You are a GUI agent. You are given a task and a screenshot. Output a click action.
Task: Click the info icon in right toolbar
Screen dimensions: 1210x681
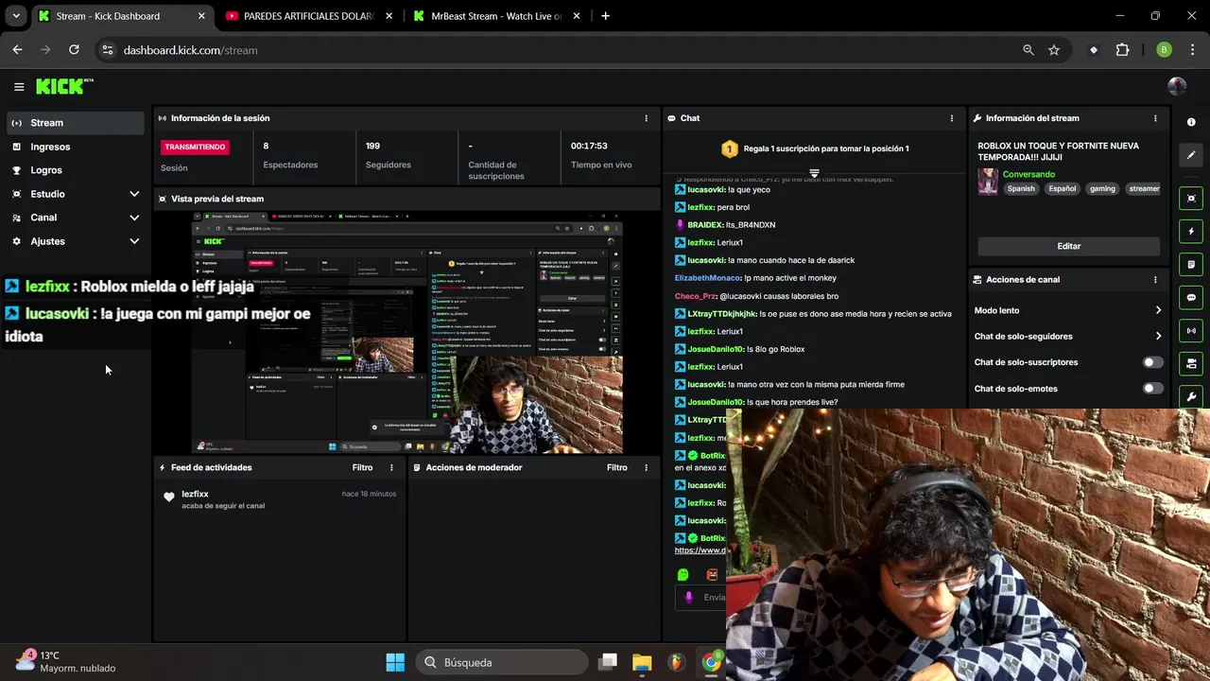[1191, 122]
